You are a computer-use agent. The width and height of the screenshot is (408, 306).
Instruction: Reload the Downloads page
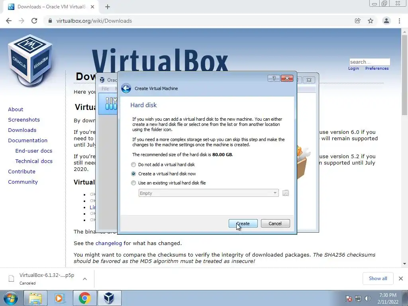34,21
